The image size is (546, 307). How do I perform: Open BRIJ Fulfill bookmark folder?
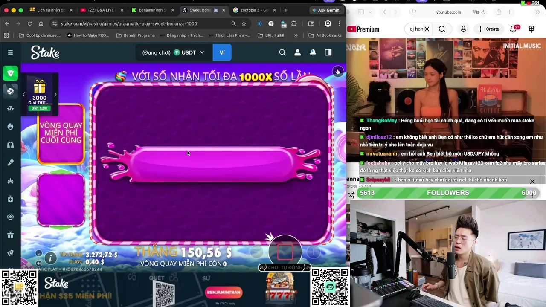(x=271, y=35)
